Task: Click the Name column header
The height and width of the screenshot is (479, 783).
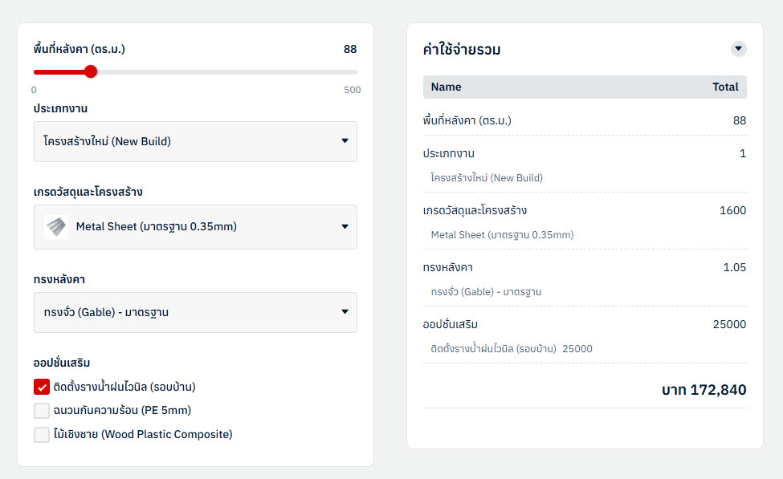Action: coord(447,87)
